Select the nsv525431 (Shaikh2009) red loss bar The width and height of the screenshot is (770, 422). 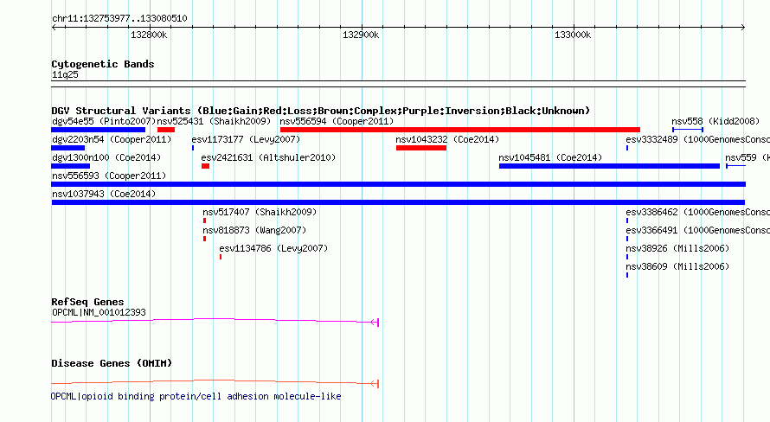point(166,130)
